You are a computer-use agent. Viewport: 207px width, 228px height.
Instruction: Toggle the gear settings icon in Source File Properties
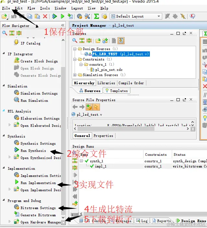coord(89,107)
